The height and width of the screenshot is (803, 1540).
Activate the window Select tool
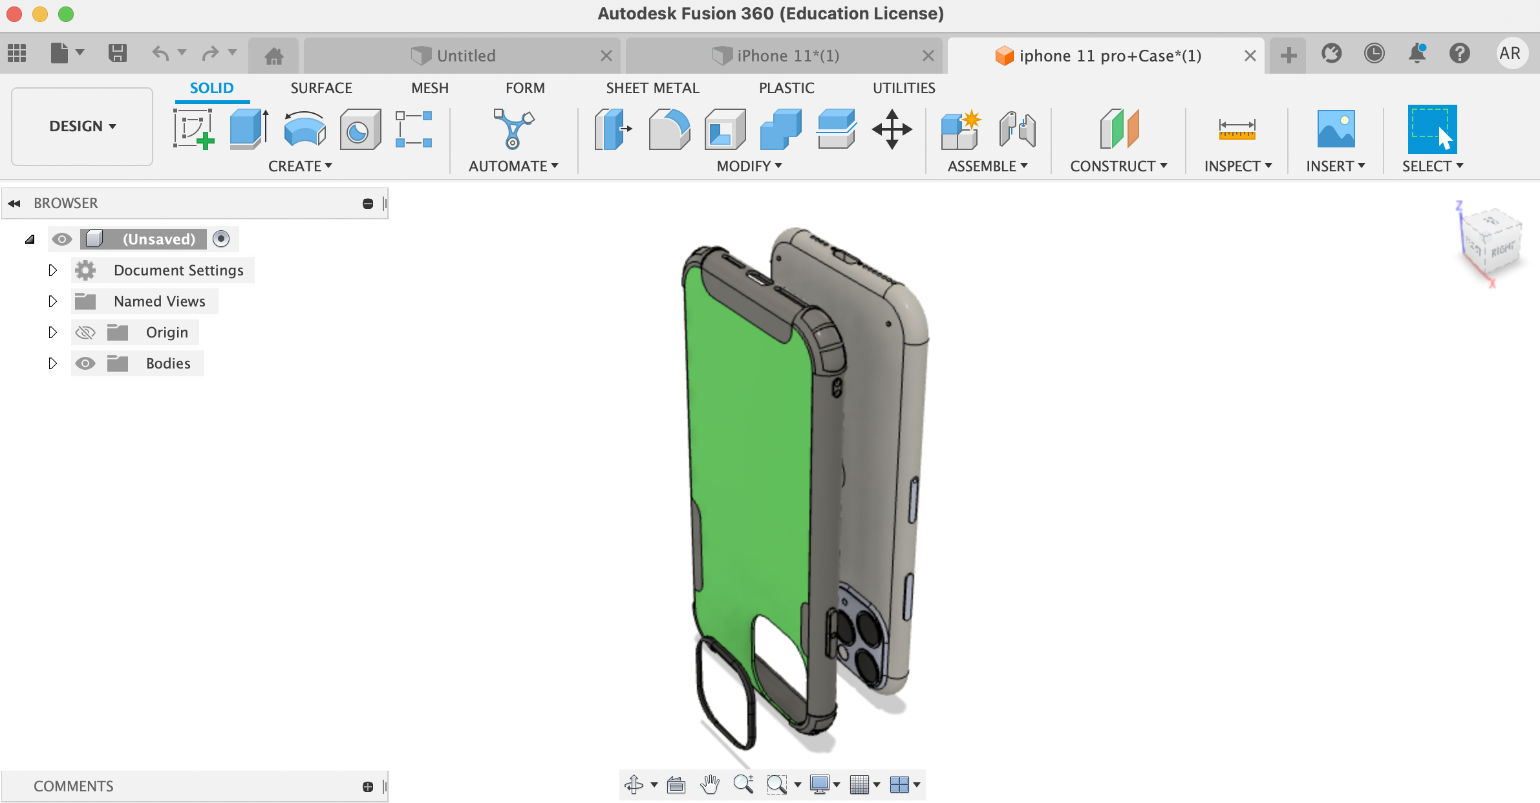(x=1432, y=129)
